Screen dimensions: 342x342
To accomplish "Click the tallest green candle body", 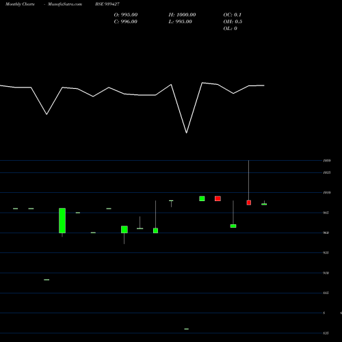I will pyautogui.click(x=62, y=220).
